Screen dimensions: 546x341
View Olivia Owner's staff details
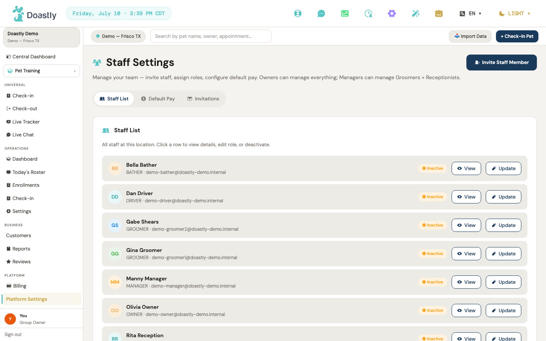pos(466,311)
